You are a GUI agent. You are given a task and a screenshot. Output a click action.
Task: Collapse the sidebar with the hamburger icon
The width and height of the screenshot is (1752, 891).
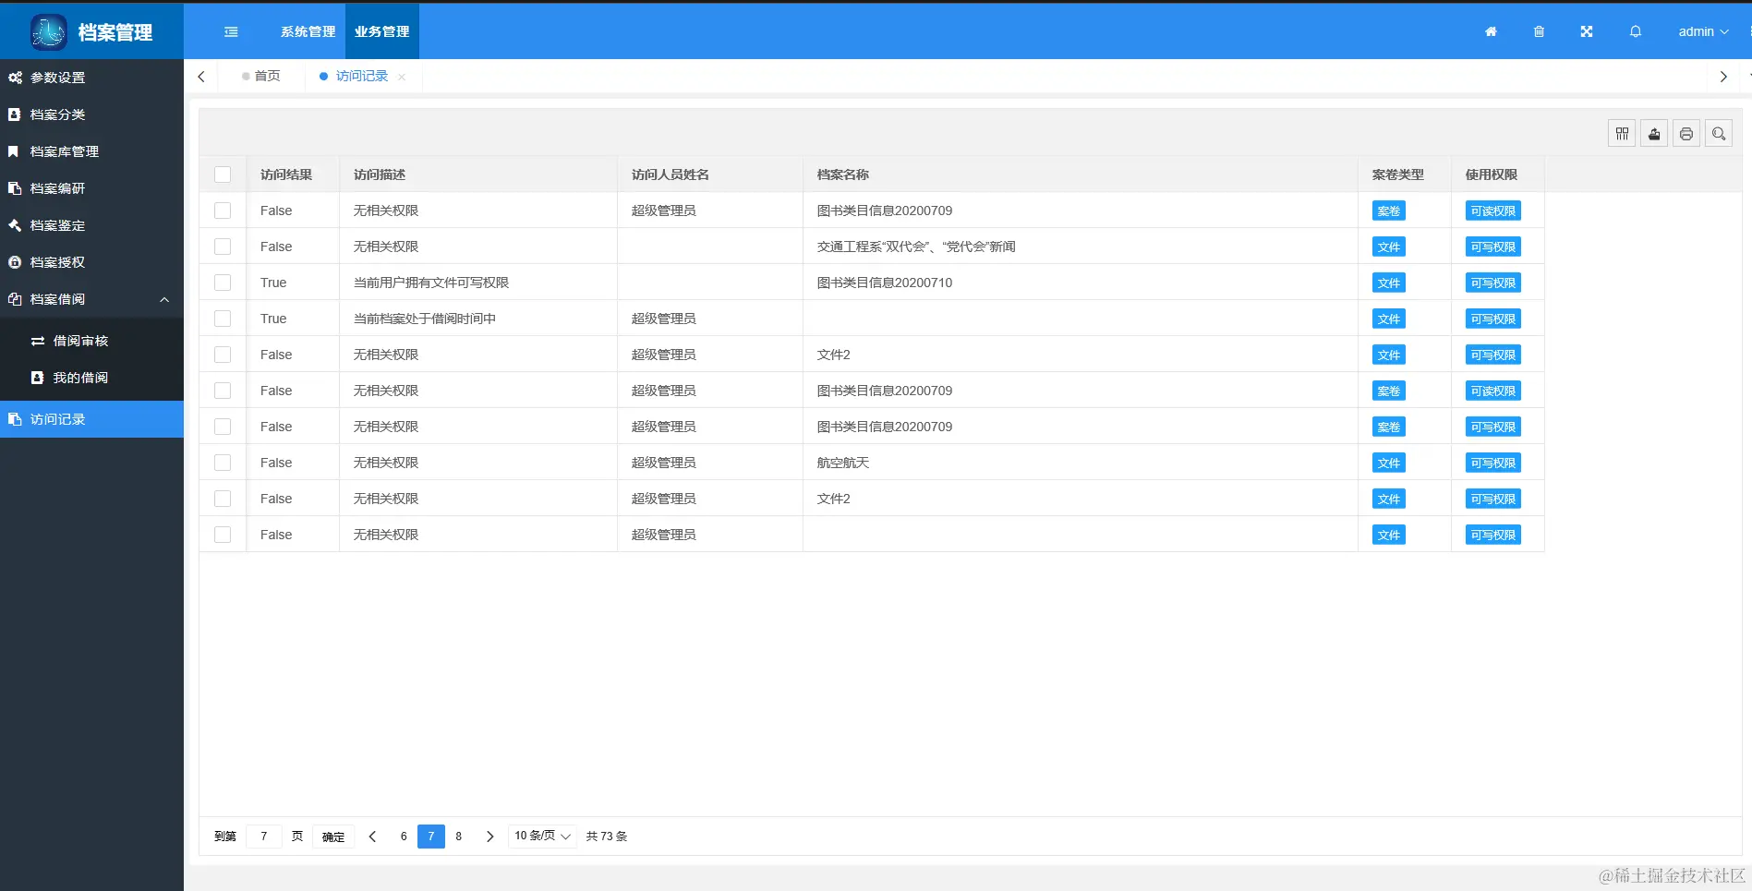pos(231,31)
